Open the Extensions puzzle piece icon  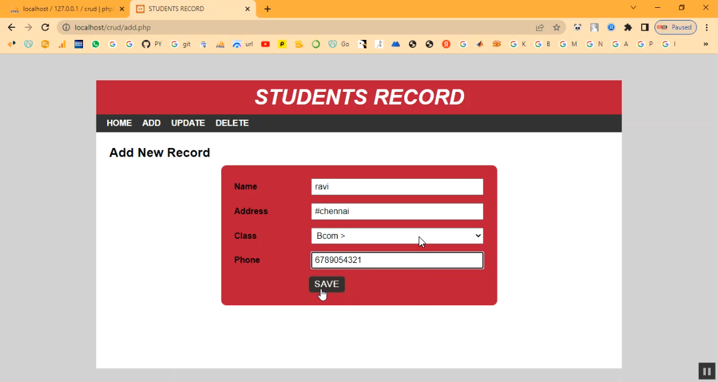click(628, 27)
